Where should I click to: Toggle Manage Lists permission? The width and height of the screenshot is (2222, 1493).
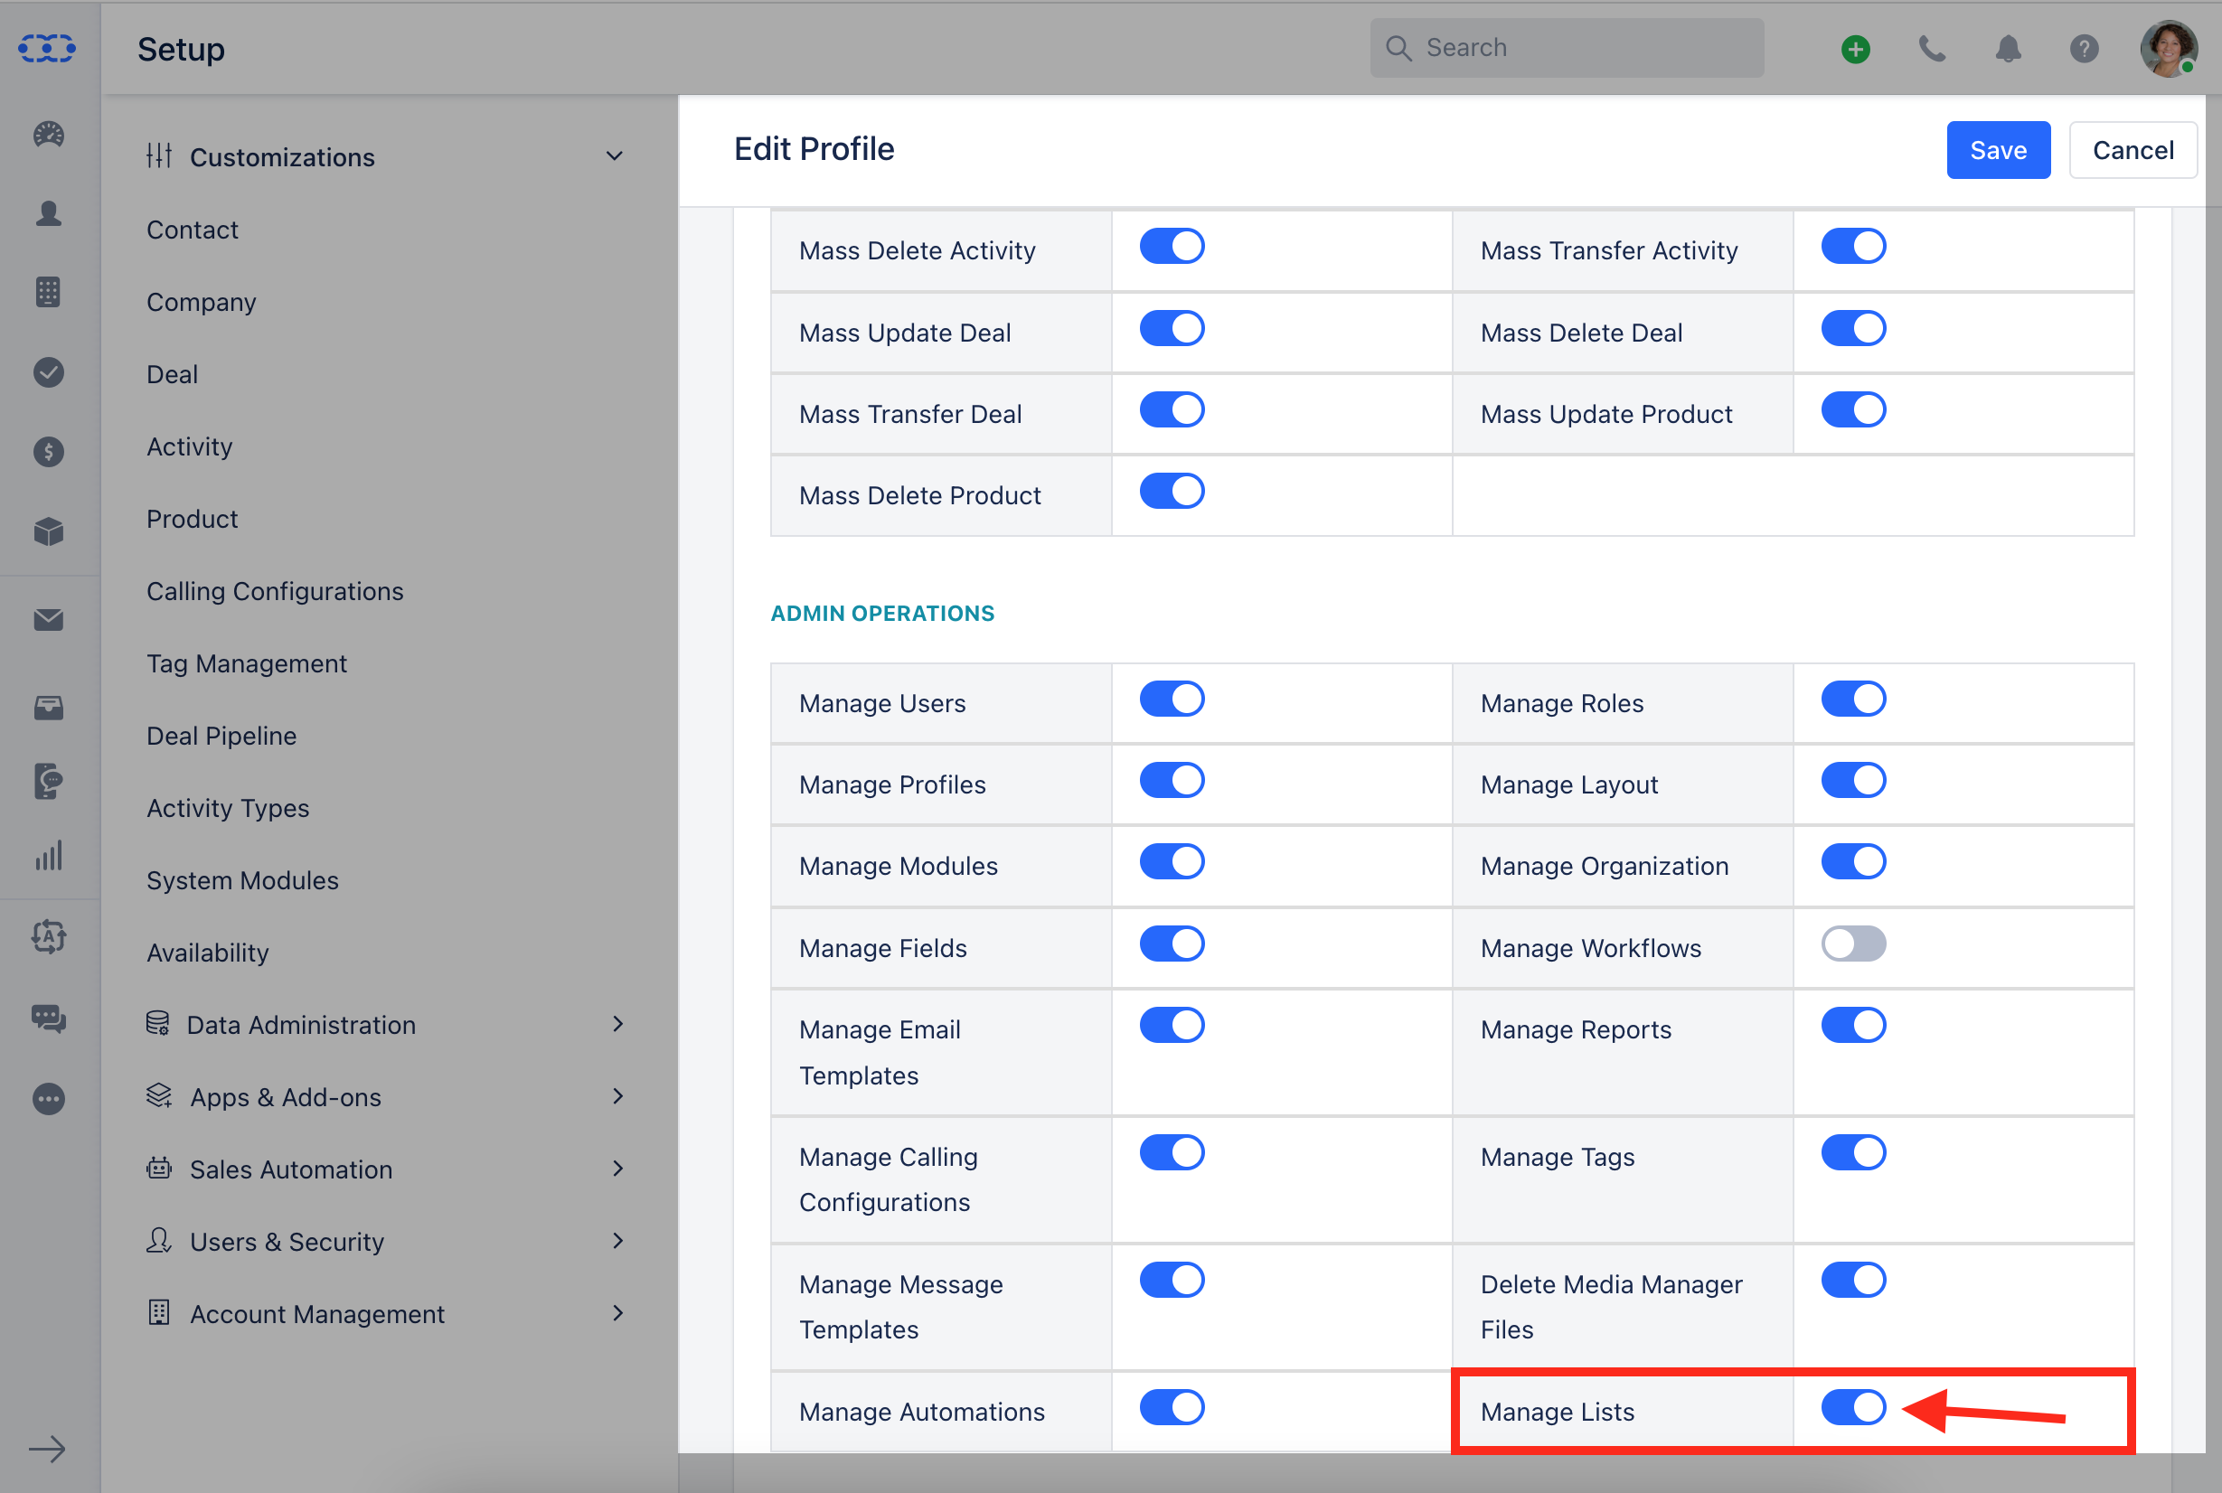[x=1853, y=1407]
